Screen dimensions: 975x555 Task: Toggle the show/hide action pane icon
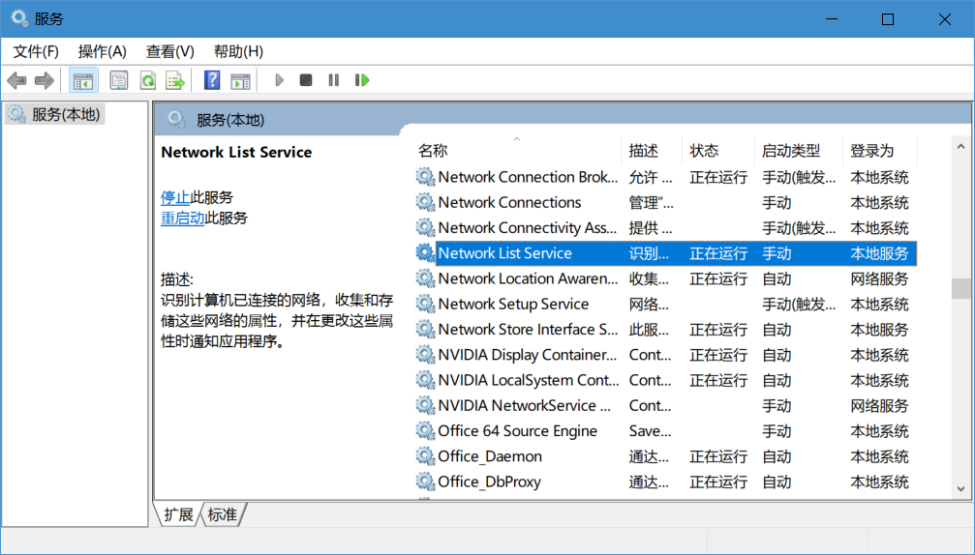pyautogui.click(x=240, y=80)
